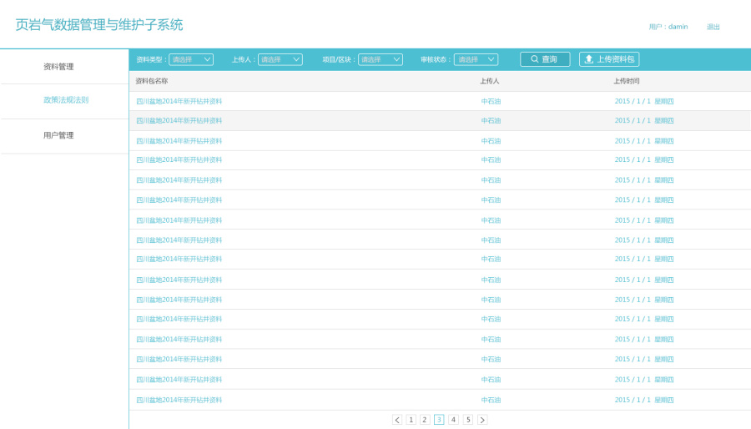Viewport: 751px width, 429px height.
Task: Click the 上传人 table column header
Action: (490, 81)
